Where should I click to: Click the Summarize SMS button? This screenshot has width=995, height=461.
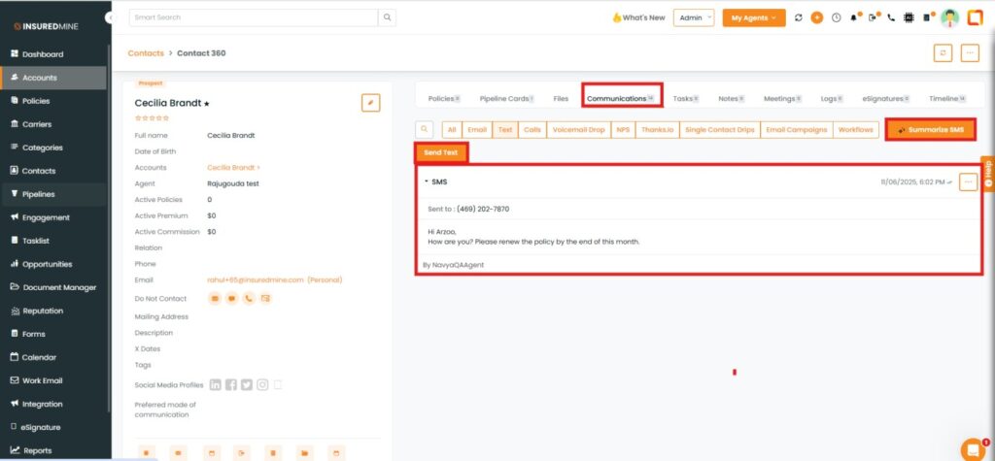point(930,130)
